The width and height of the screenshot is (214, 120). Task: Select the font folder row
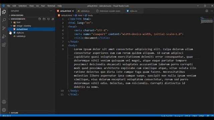31,22
